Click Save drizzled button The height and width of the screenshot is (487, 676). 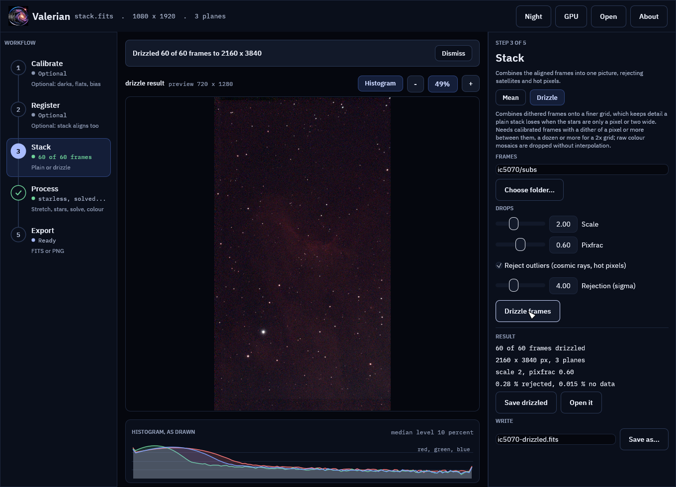pyautogui.click(x=526, y=403)
